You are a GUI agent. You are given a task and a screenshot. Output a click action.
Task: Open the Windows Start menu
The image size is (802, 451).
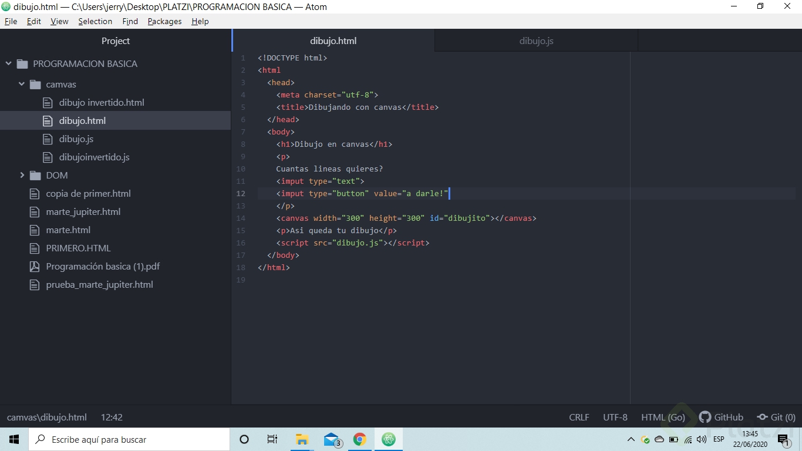coord(14,439)
